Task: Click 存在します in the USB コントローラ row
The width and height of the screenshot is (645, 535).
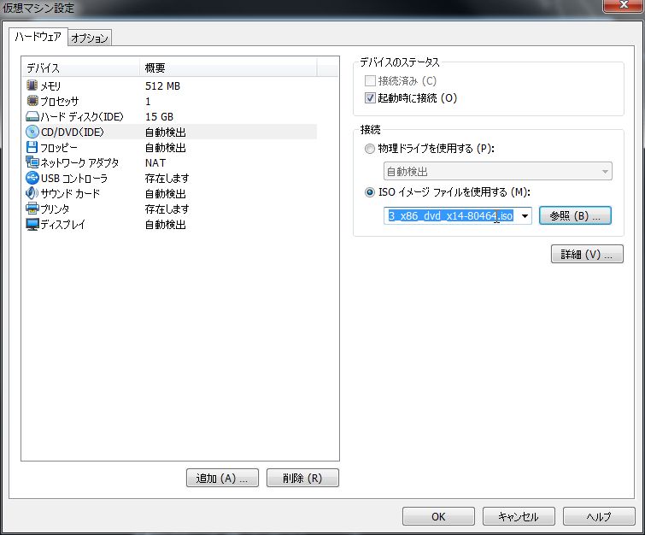Action: [167, 179]
